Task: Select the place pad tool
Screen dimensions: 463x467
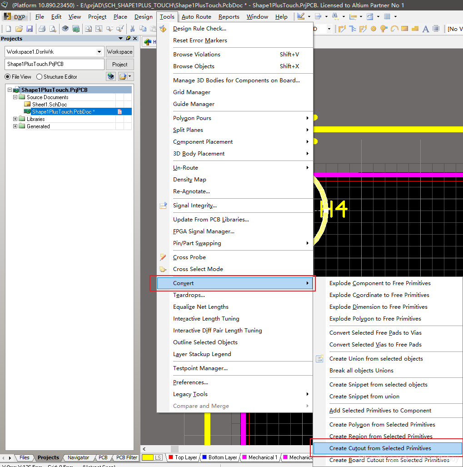Action: (373, 29)
